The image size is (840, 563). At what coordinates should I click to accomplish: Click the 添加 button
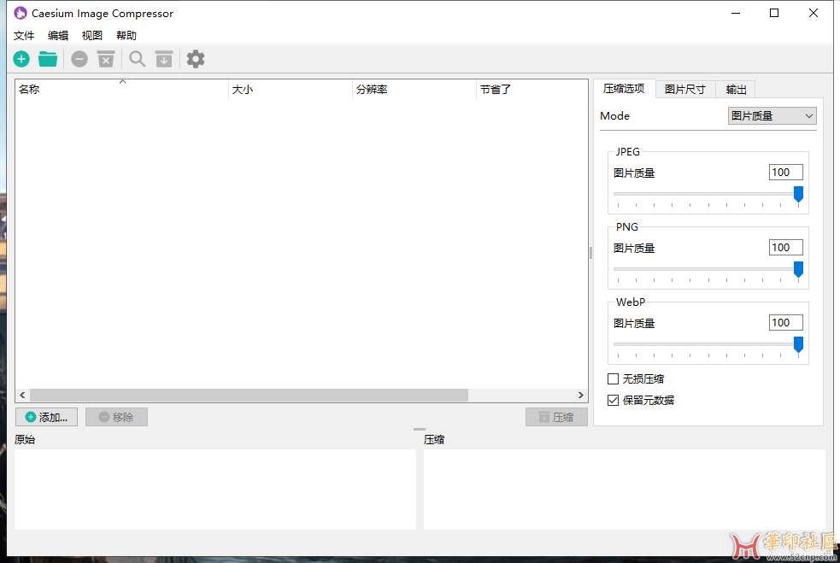pos(46,417)
